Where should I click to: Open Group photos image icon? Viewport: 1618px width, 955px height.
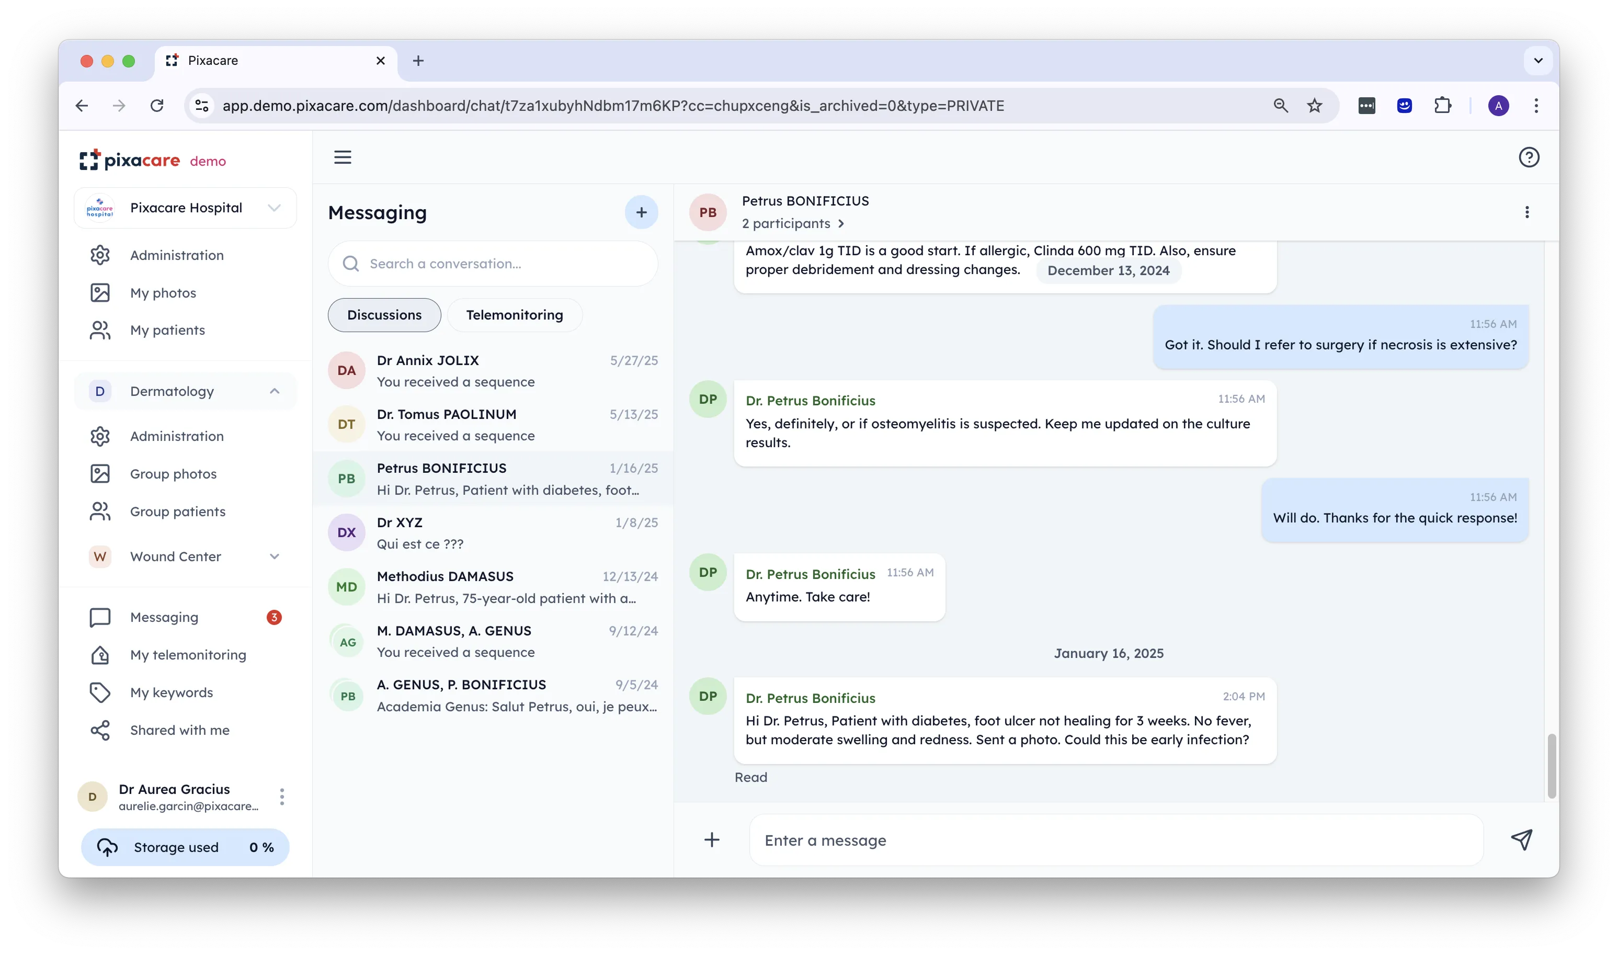tap(100, 474)
